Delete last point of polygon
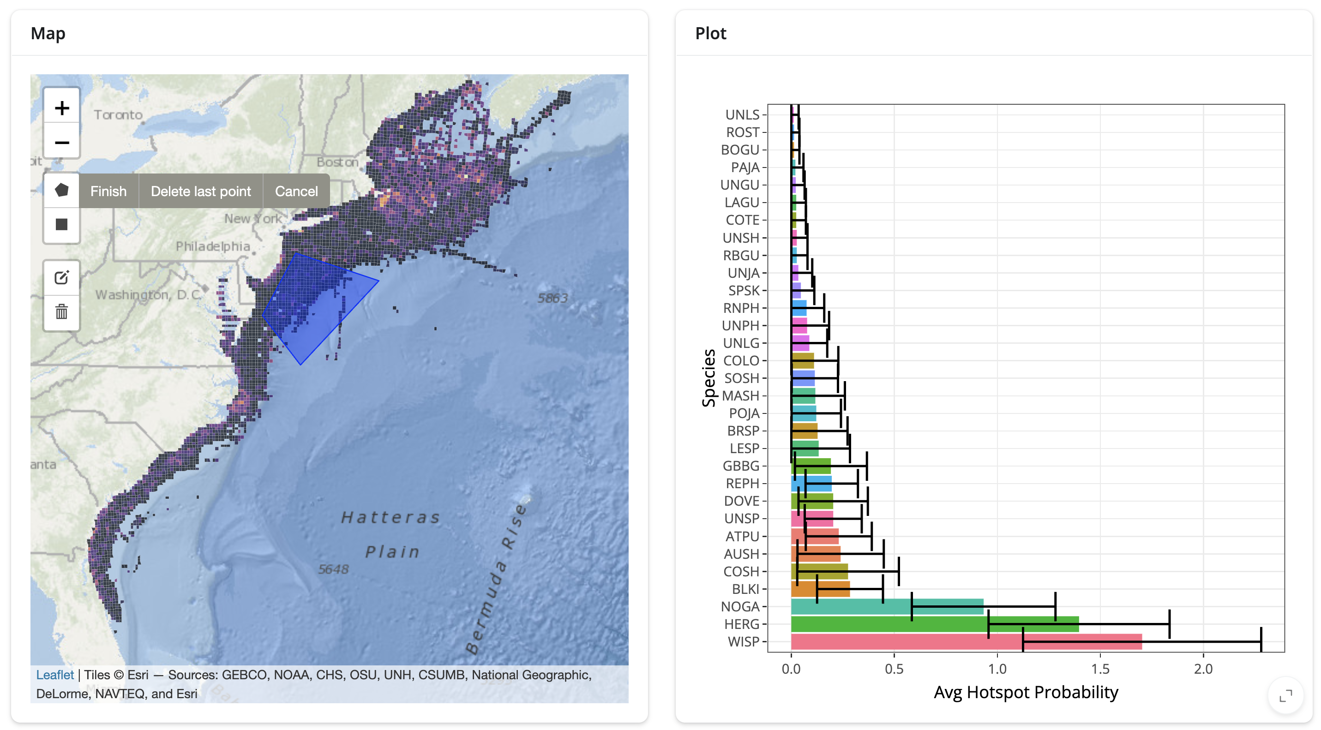Viewport: 1321px width, 730px height. click(200, 191)
